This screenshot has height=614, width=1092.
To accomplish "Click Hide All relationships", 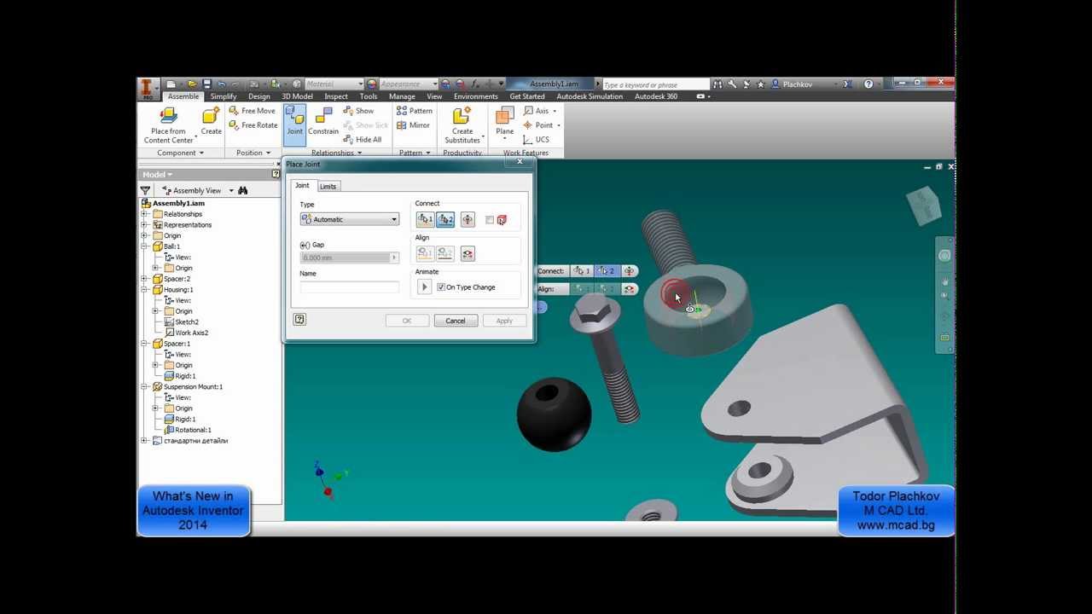I will pos(362,140).
